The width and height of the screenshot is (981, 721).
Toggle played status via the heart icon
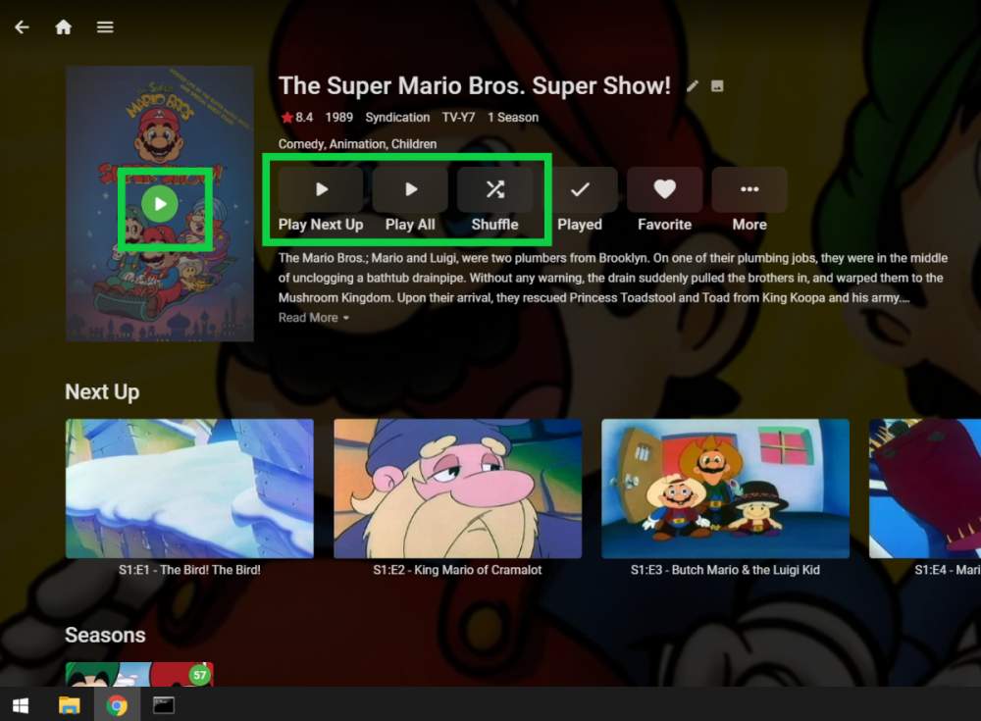pos(664,189)
